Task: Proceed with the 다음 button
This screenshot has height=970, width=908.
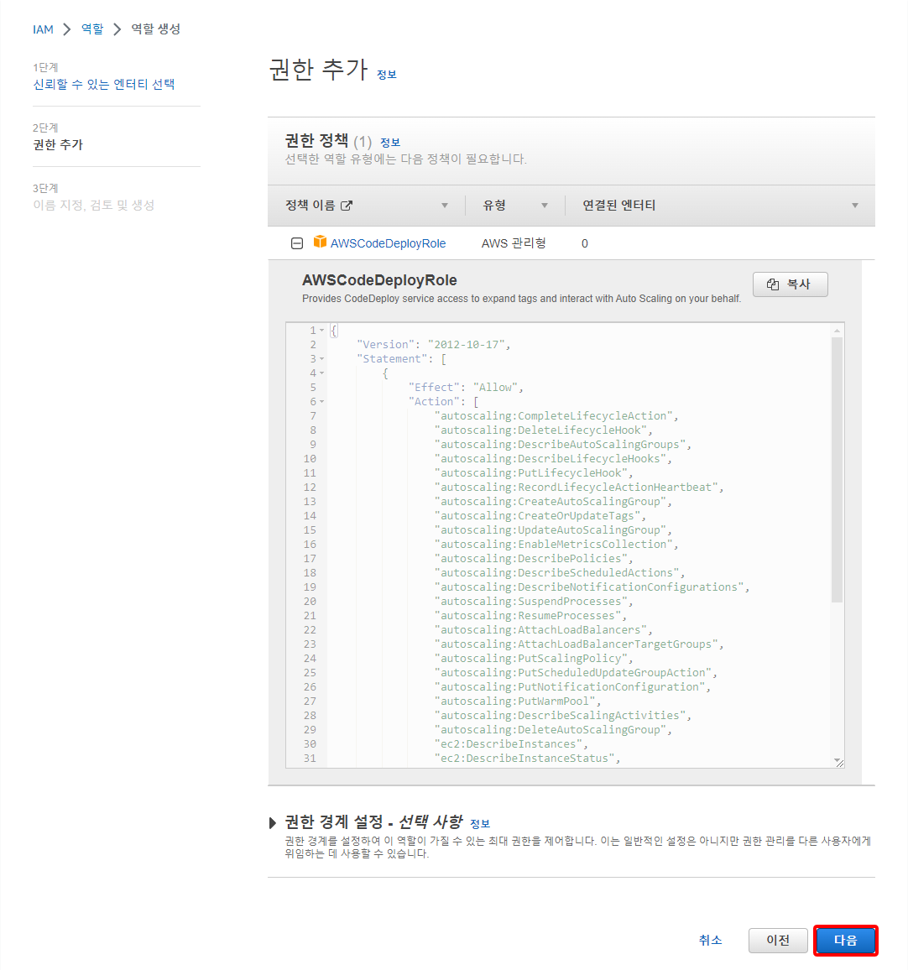Action: pyautogui.click(x=846, y=941)
